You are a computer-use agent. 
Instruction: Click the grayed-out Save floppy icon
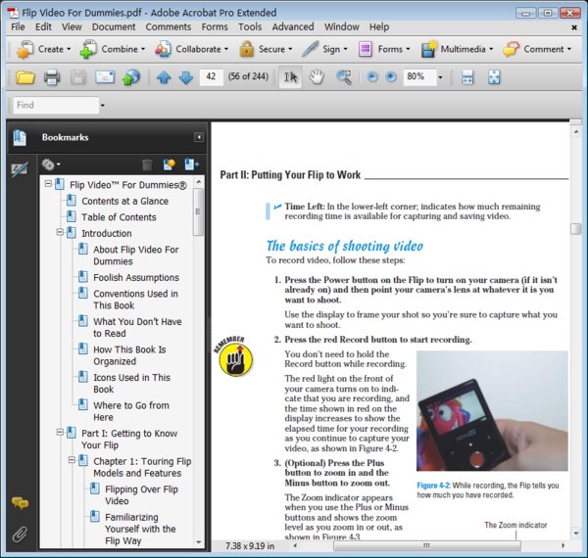tap(78, 77)
